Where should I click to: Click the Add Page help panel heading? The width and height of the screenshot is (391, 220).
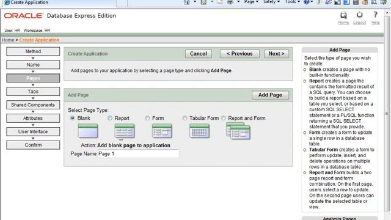(x=340, y=50)
